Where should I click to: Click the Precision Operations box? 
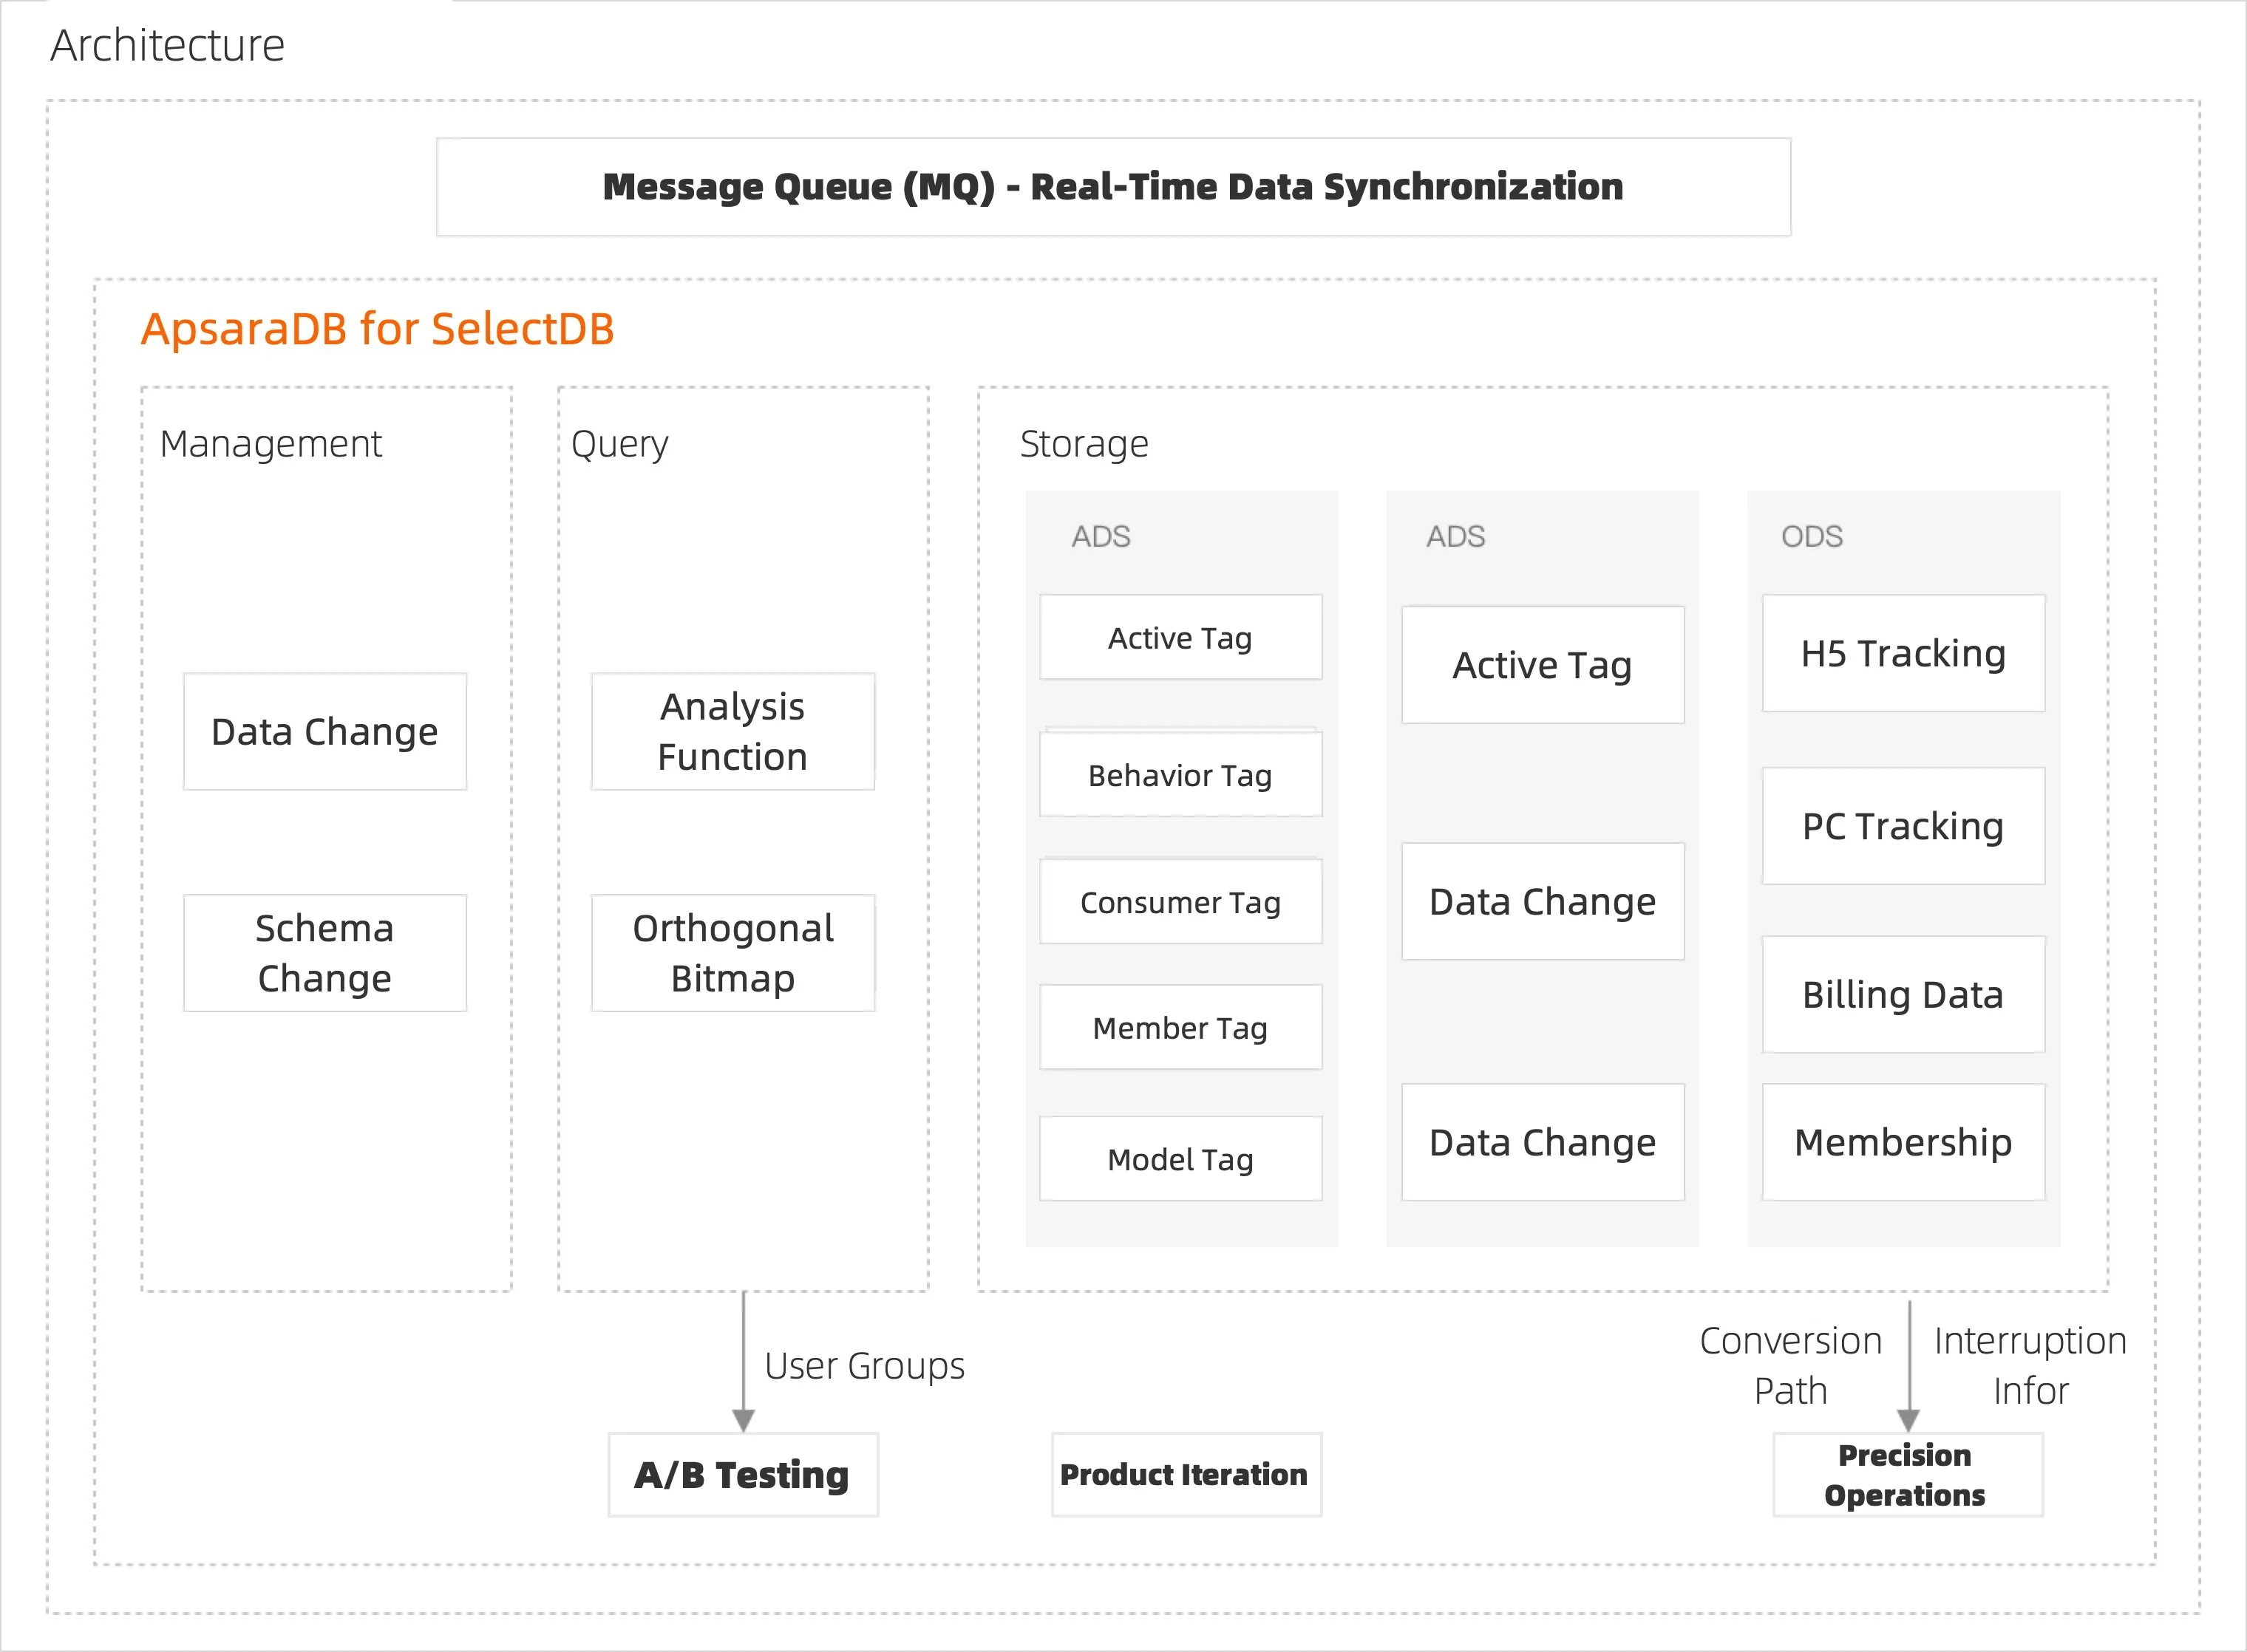1906,1475
